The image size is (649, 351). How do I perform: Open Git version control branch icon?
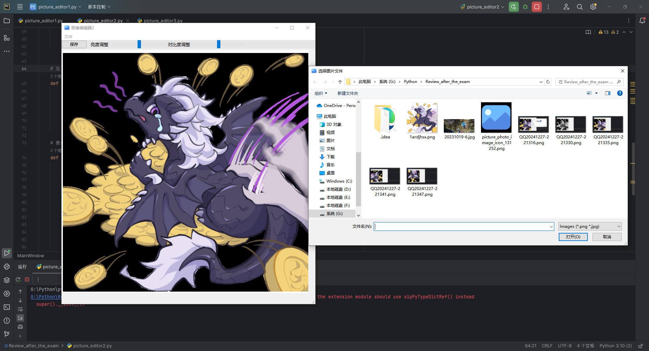pos(7,334)
